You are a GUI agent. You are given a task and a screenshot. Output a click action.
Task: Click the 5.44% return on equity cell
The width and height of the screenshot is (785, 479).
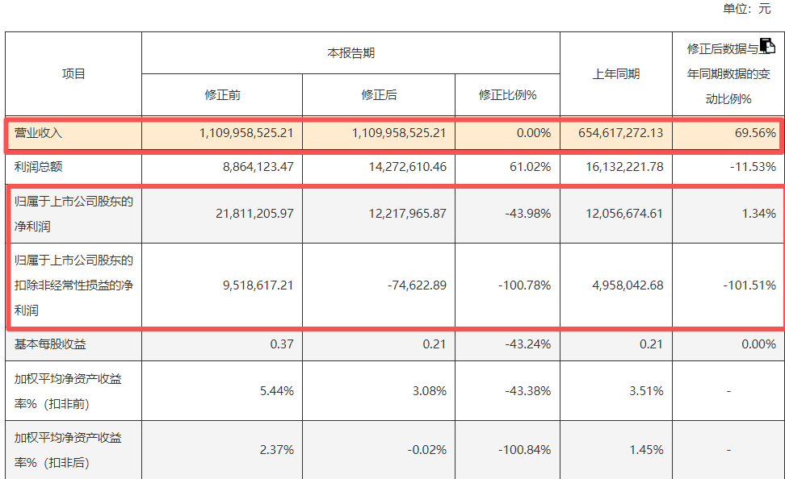[277, 391]
